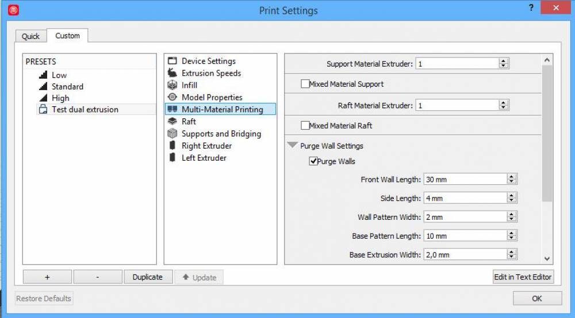The width and height of the screenshot is (575, 318).
Task: Click the Right Extruder icon
Action: coord(171,146)
